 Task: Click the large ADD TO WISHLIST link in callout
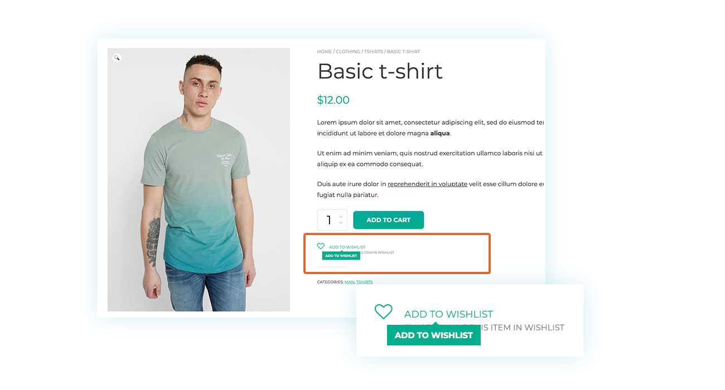[448, 314]
